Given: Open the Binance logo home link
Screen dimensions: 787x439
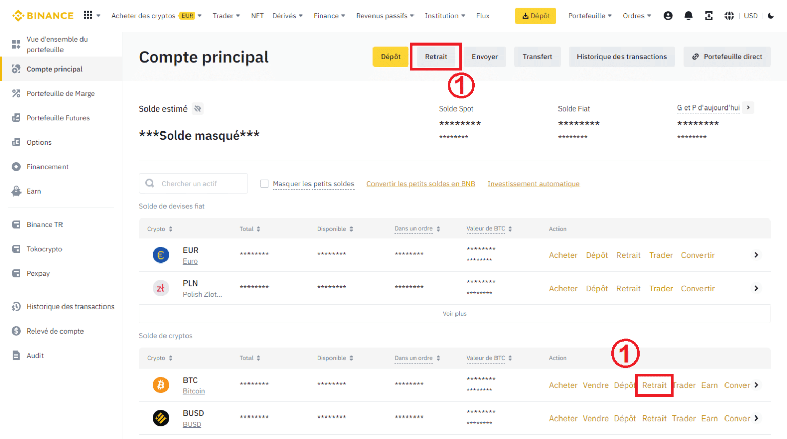Looking at the screenshot, I should click(x=43, y=16).
